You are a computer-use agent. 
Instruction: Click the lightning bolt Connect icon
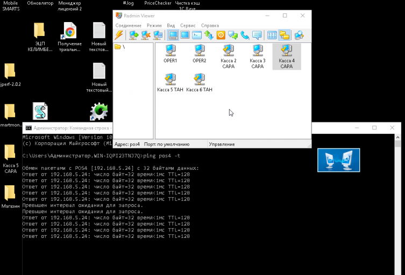pos(119,35)
